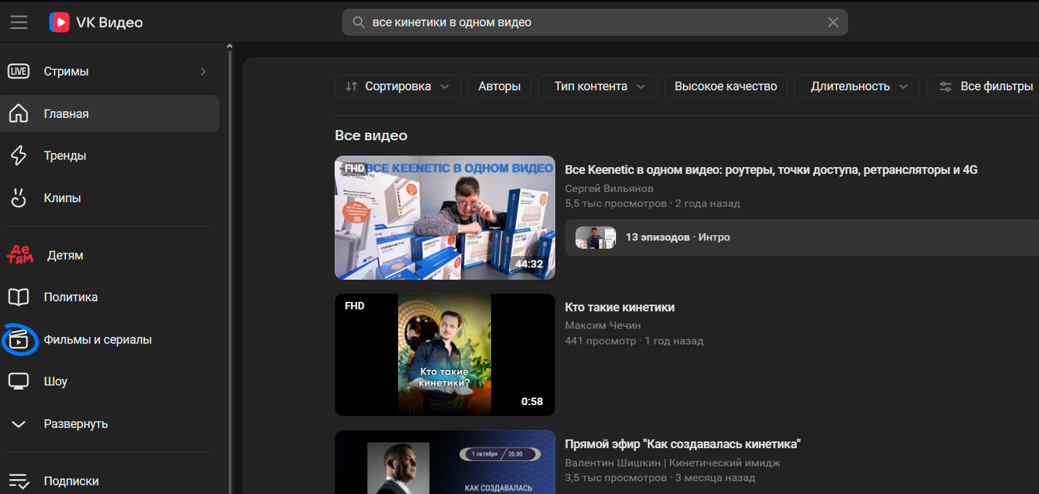
Task: Click the VK Видео logo
Action: click(x=96, y=22)
